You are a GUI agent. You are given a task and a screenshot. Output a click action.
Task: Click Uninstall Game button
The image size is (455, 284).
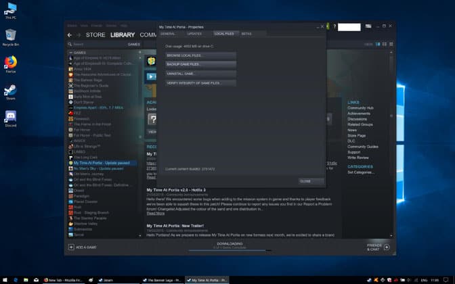(201, 74)
